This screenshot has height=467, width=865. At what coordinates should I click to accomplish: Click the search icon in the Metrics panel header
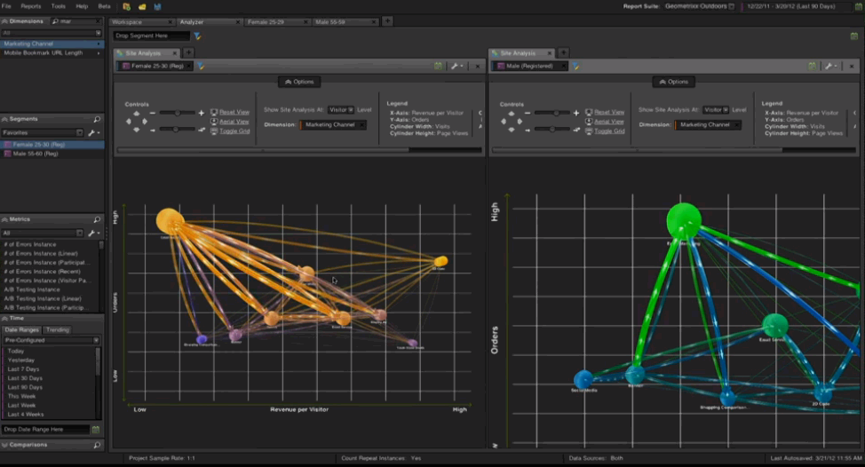tap(97, 219)
